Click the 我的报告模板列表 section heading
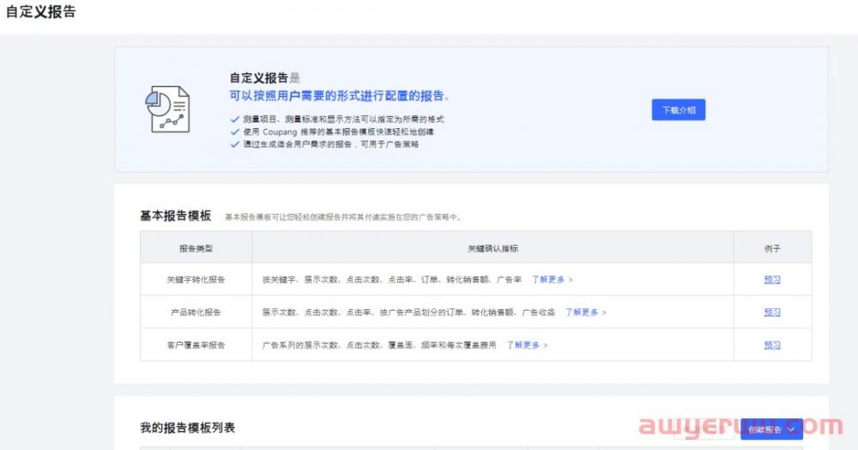Image resolution: width=858 pixels, height=450 pixels. (187, 428)
